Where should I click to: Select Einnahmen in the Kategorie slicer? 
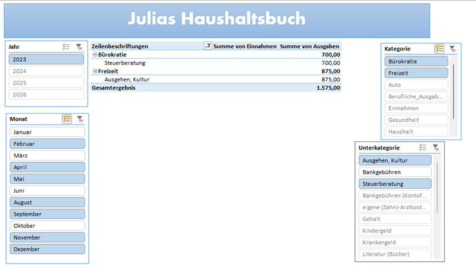416,108
